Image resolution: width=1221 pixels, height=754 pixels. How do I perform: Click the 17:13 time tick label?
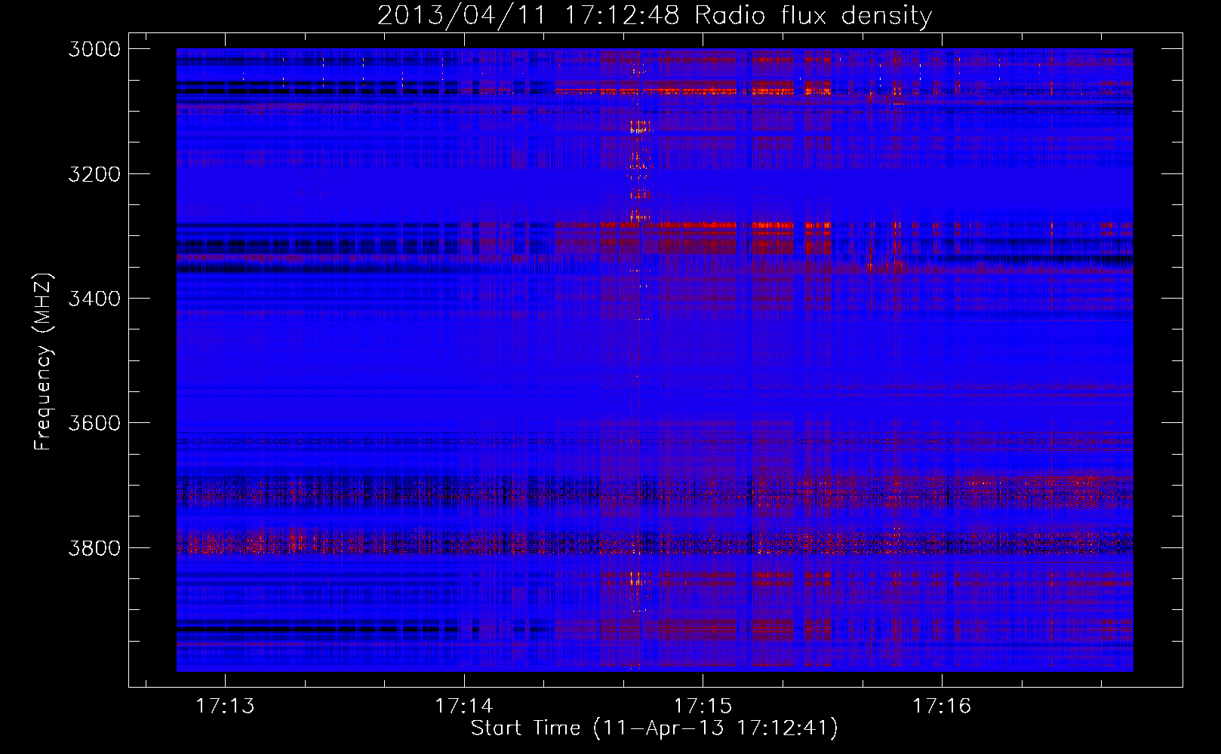coord(225,706)
